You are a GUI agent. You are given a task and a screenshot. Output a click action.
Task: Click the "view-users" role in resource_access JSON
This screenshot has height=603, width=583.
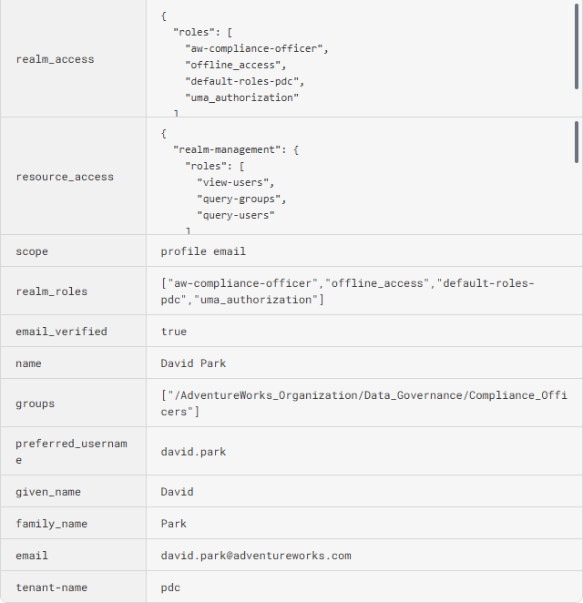235,182
